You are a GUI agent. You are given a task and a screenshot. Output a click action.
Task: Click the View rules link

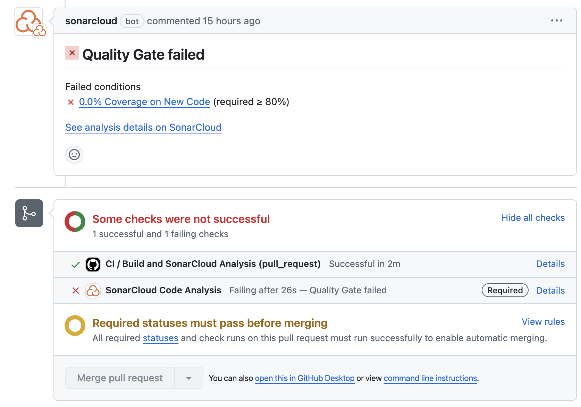pos(543,322)
